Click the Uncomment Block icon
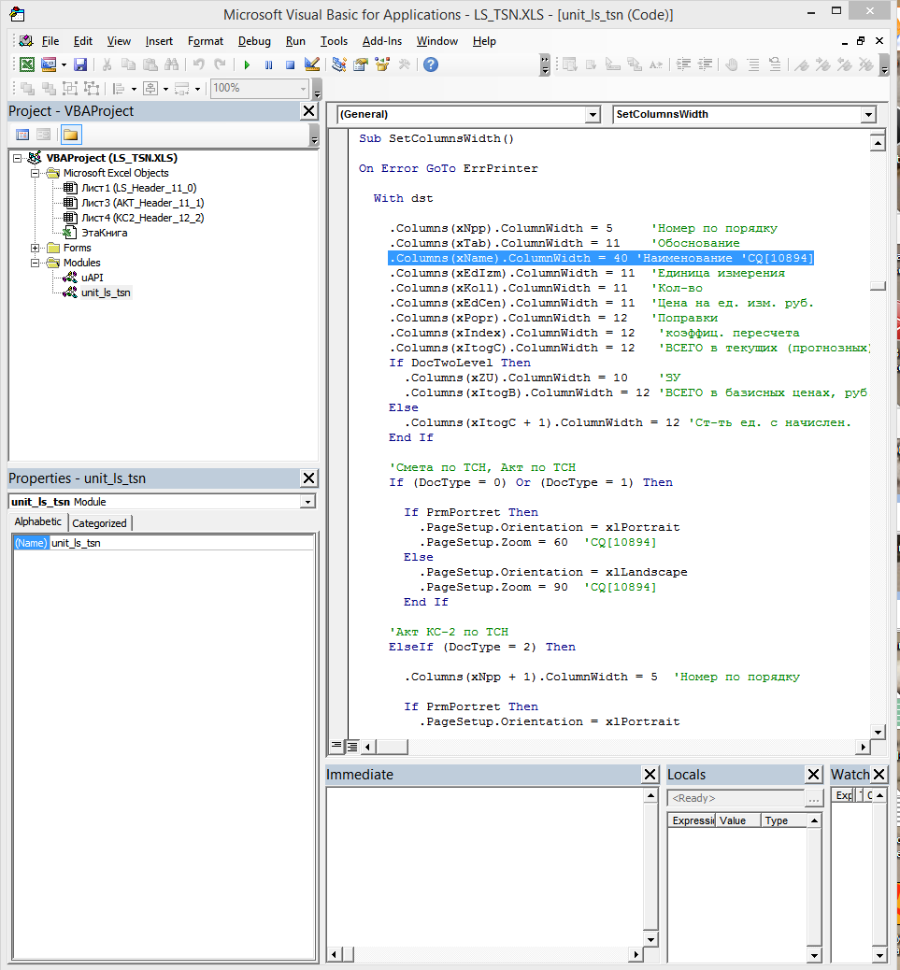 pos(775,64)
